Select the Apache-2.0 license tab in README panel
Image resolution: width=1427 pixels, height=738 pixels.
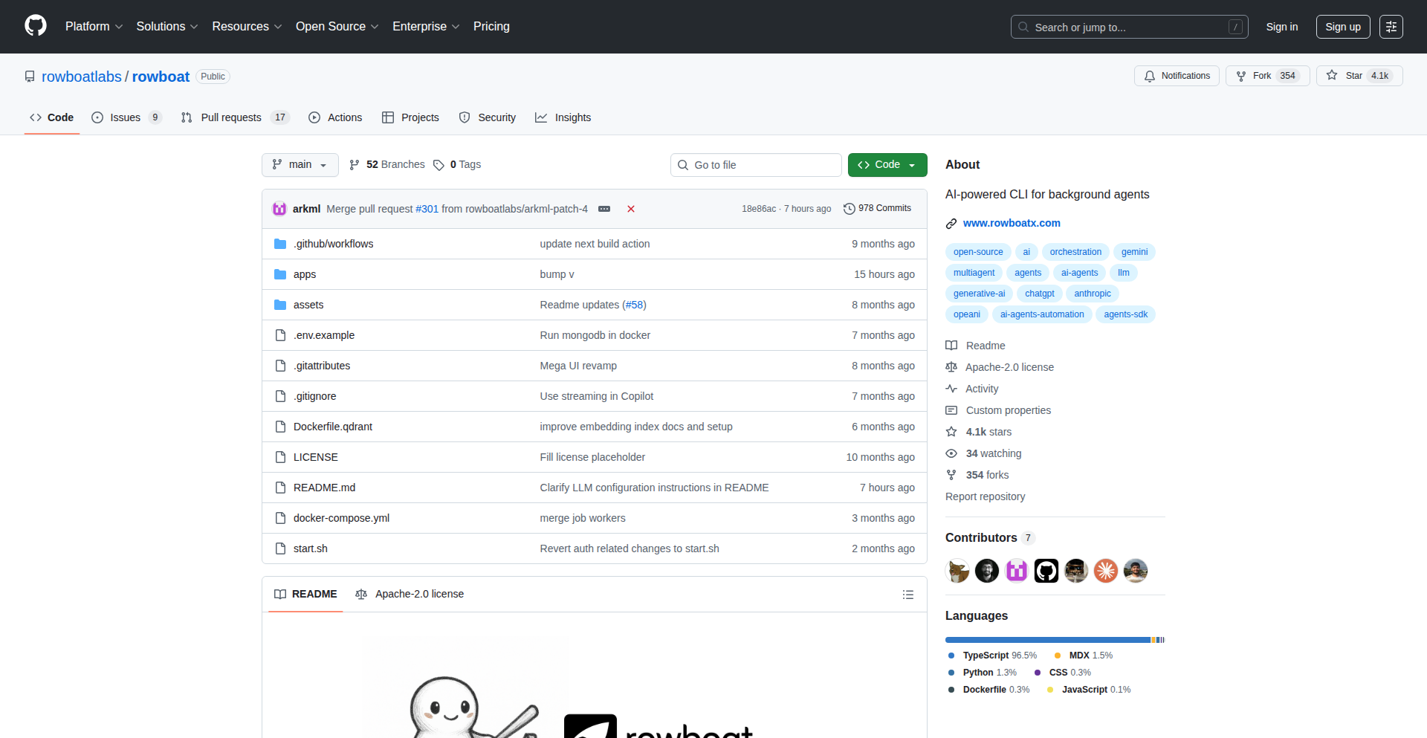(x=410, y=595)
